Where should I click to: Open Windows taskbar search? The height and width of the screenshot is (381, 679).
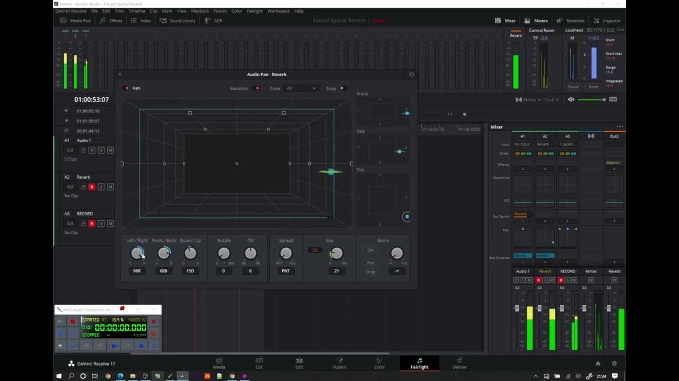click(x=71, y=376)
